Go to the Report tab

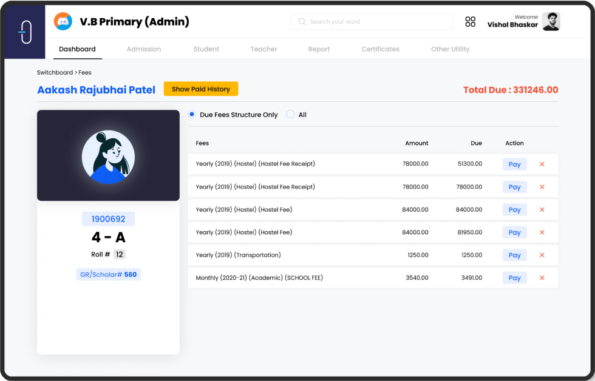pos(319,49)
